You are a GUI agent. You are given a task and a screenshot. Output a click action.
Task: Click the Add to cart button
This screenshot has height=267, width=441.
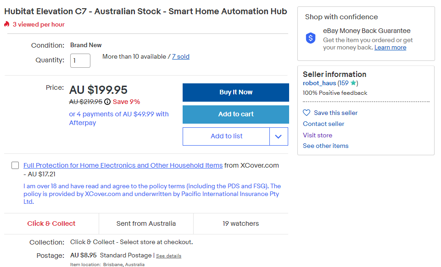pyautogui.click(x=236, y=114)
